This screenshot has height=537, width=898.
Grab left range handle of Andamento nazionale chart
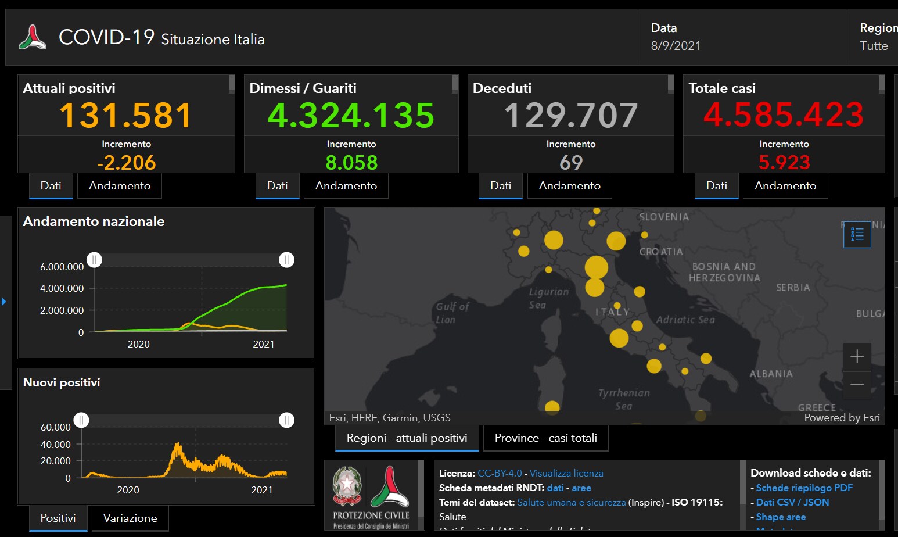(94, 260)
